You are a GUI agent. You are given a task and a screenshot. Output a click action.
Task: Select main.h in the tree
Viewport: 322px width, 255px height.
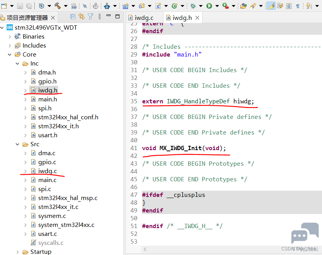click(x=48, y=99)
